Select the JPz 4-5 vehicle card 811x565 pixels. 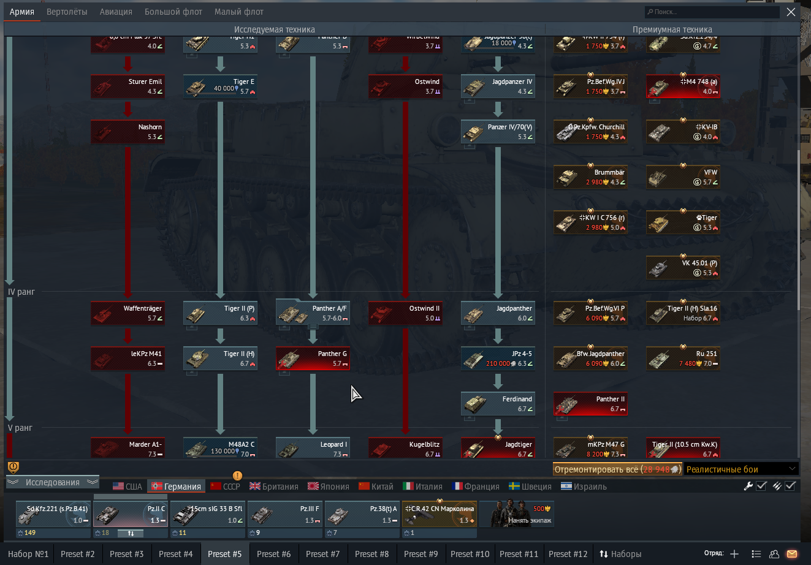(x=498, y=358)
